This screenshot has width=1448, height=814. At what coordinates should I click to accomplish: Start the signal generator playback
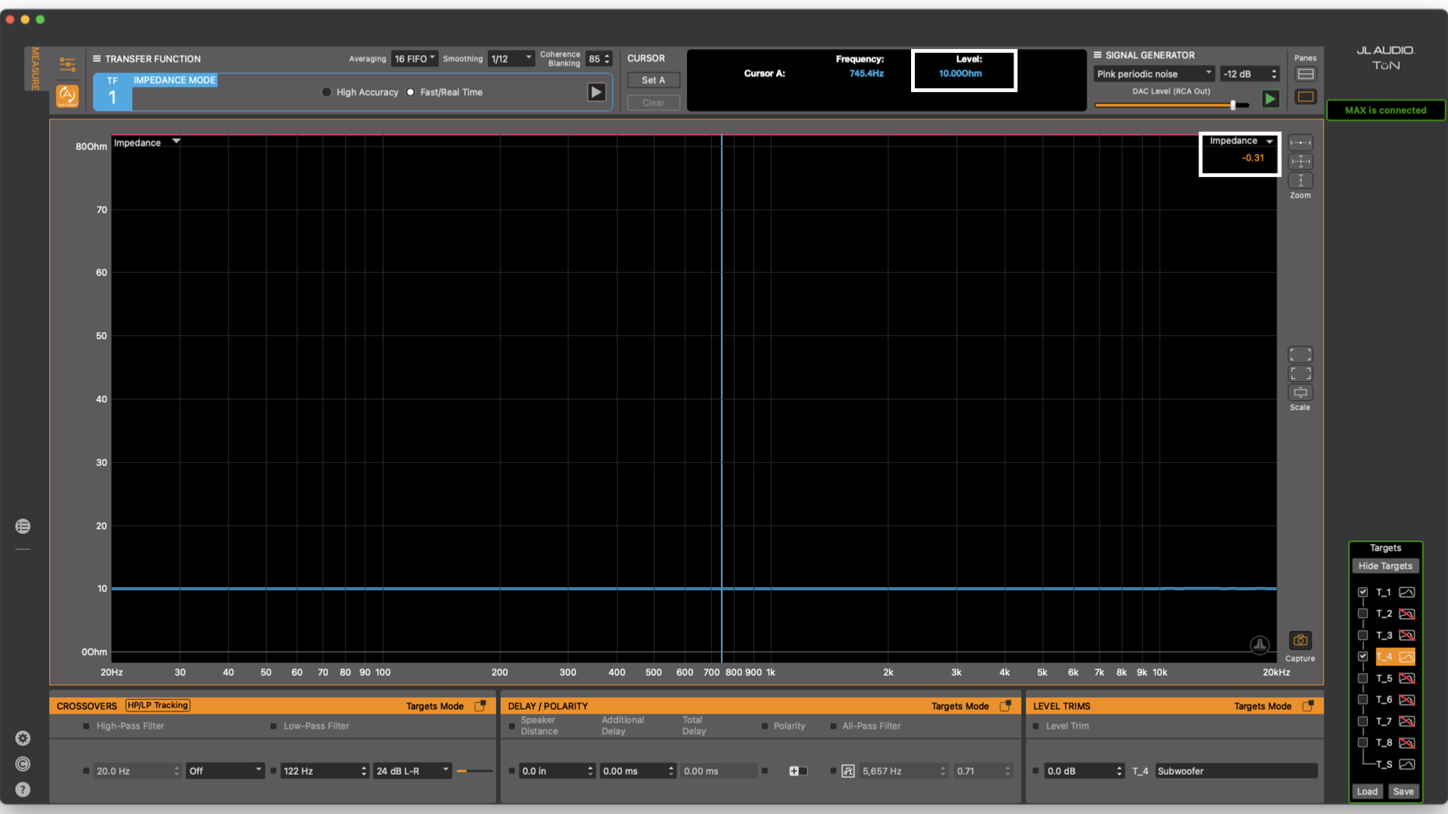[1271, 99]
